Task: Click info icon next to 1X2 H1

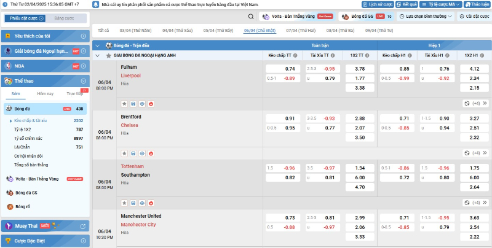Action: click(x=482, y=55)
